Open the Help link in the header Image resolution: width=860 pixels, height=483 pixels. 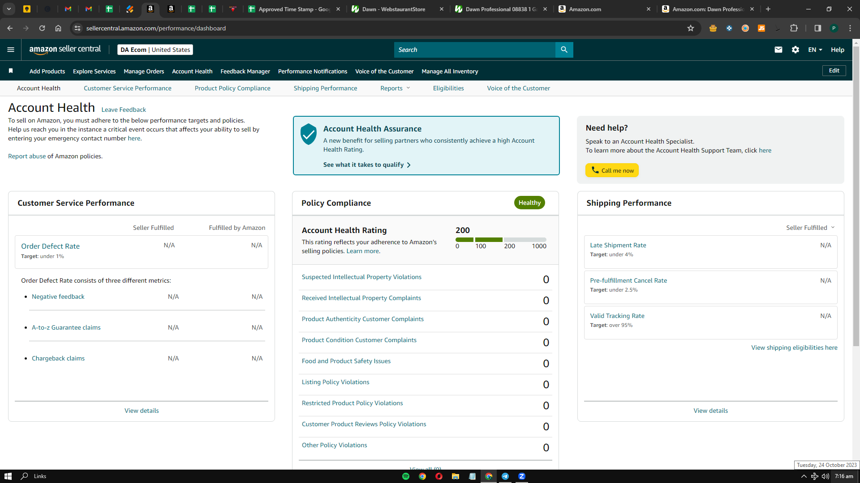tap(838, 50)
